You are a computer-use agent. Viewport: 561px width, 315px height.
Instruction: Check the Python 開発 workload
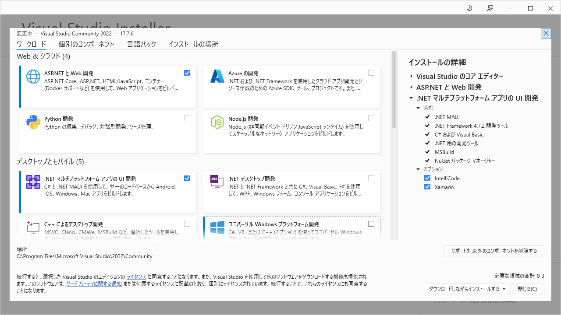pos(187,118)
